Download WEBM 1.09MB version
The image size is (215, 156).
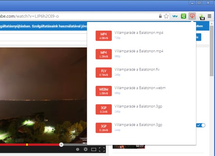pyautogui.click(x=104, y=91)
